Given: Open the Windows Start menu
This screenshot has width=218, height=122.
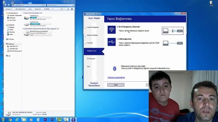Looking at the screenshot, I should pyautogui.click(x=3, y=120).
